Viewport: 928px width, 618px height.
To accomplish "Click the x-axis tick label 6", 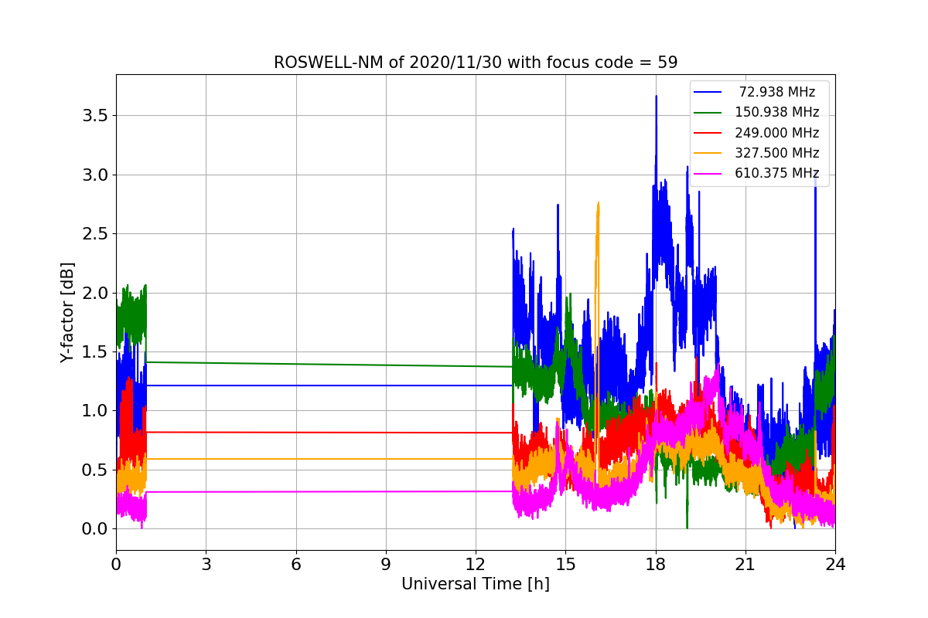I will 296,564.
